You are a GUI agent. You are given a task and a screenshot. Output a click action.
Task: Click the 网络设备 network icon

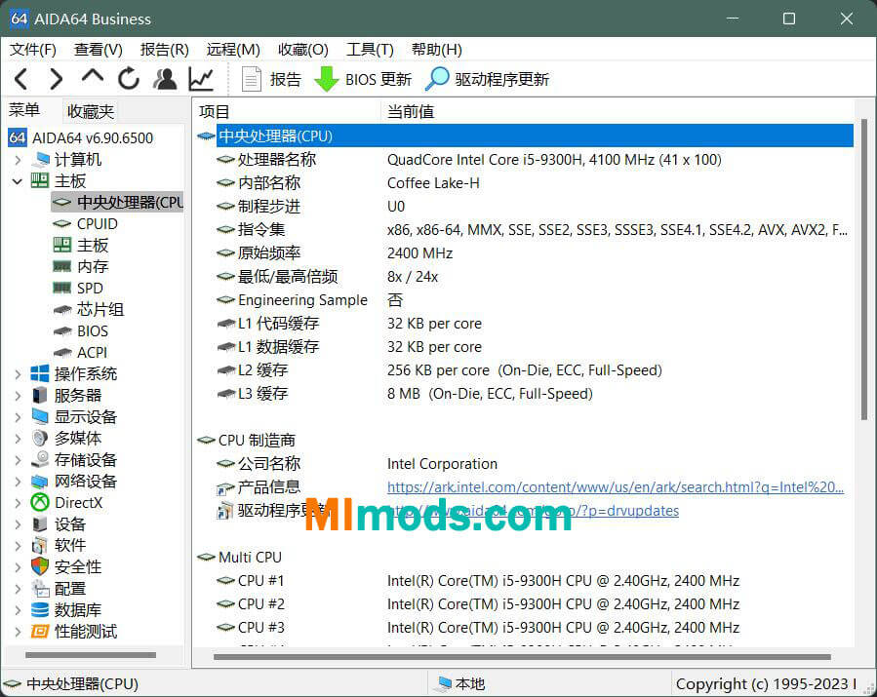click(x=40, y=482)
